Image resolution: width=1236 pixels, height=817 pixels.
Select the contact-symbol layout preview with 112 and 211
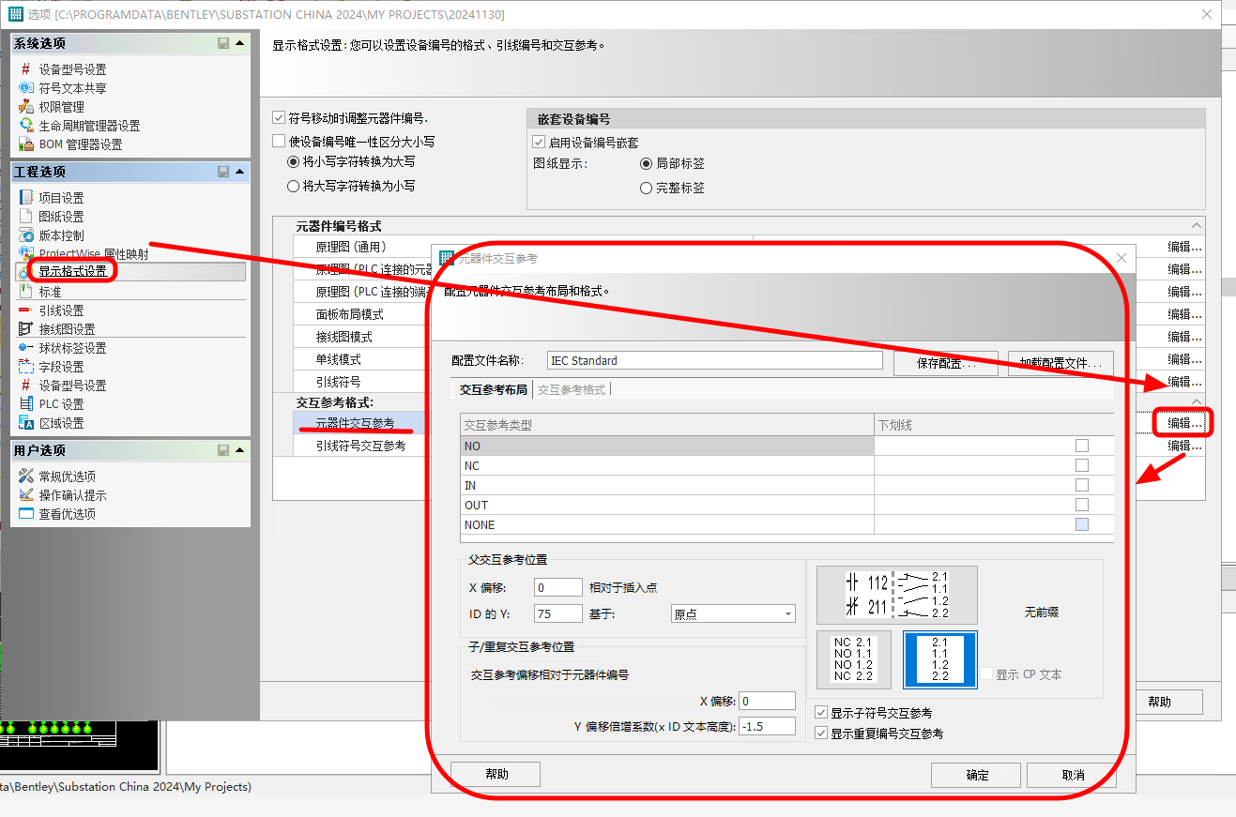[x=896, y=595]
